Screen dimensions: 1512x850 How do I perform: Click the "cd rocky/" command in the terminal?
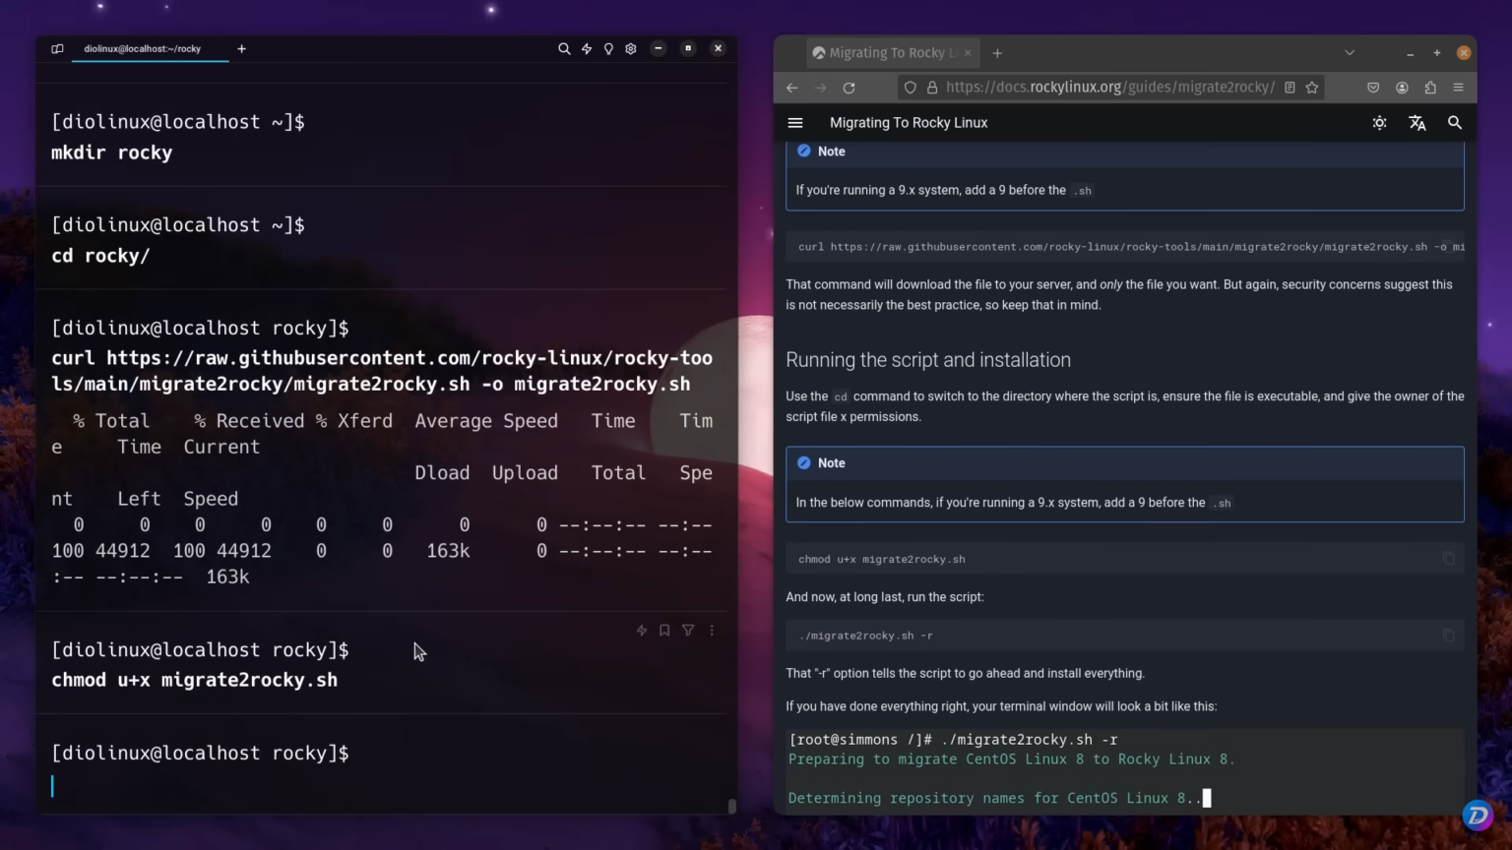click(x=100, y=256)
